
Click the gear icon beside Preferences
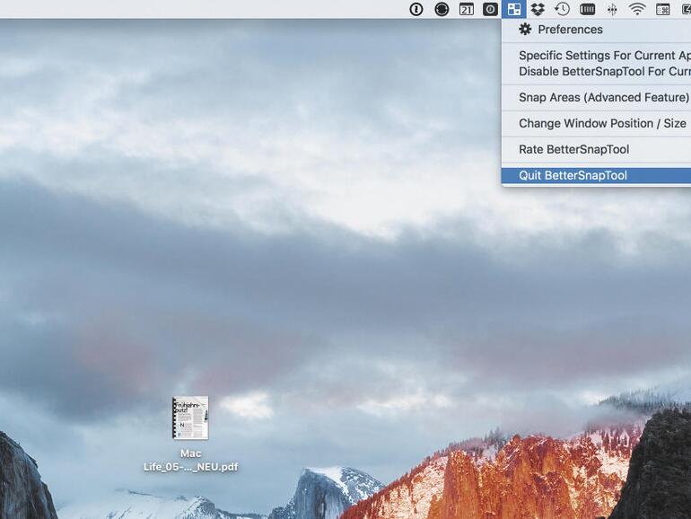[525, 29]
